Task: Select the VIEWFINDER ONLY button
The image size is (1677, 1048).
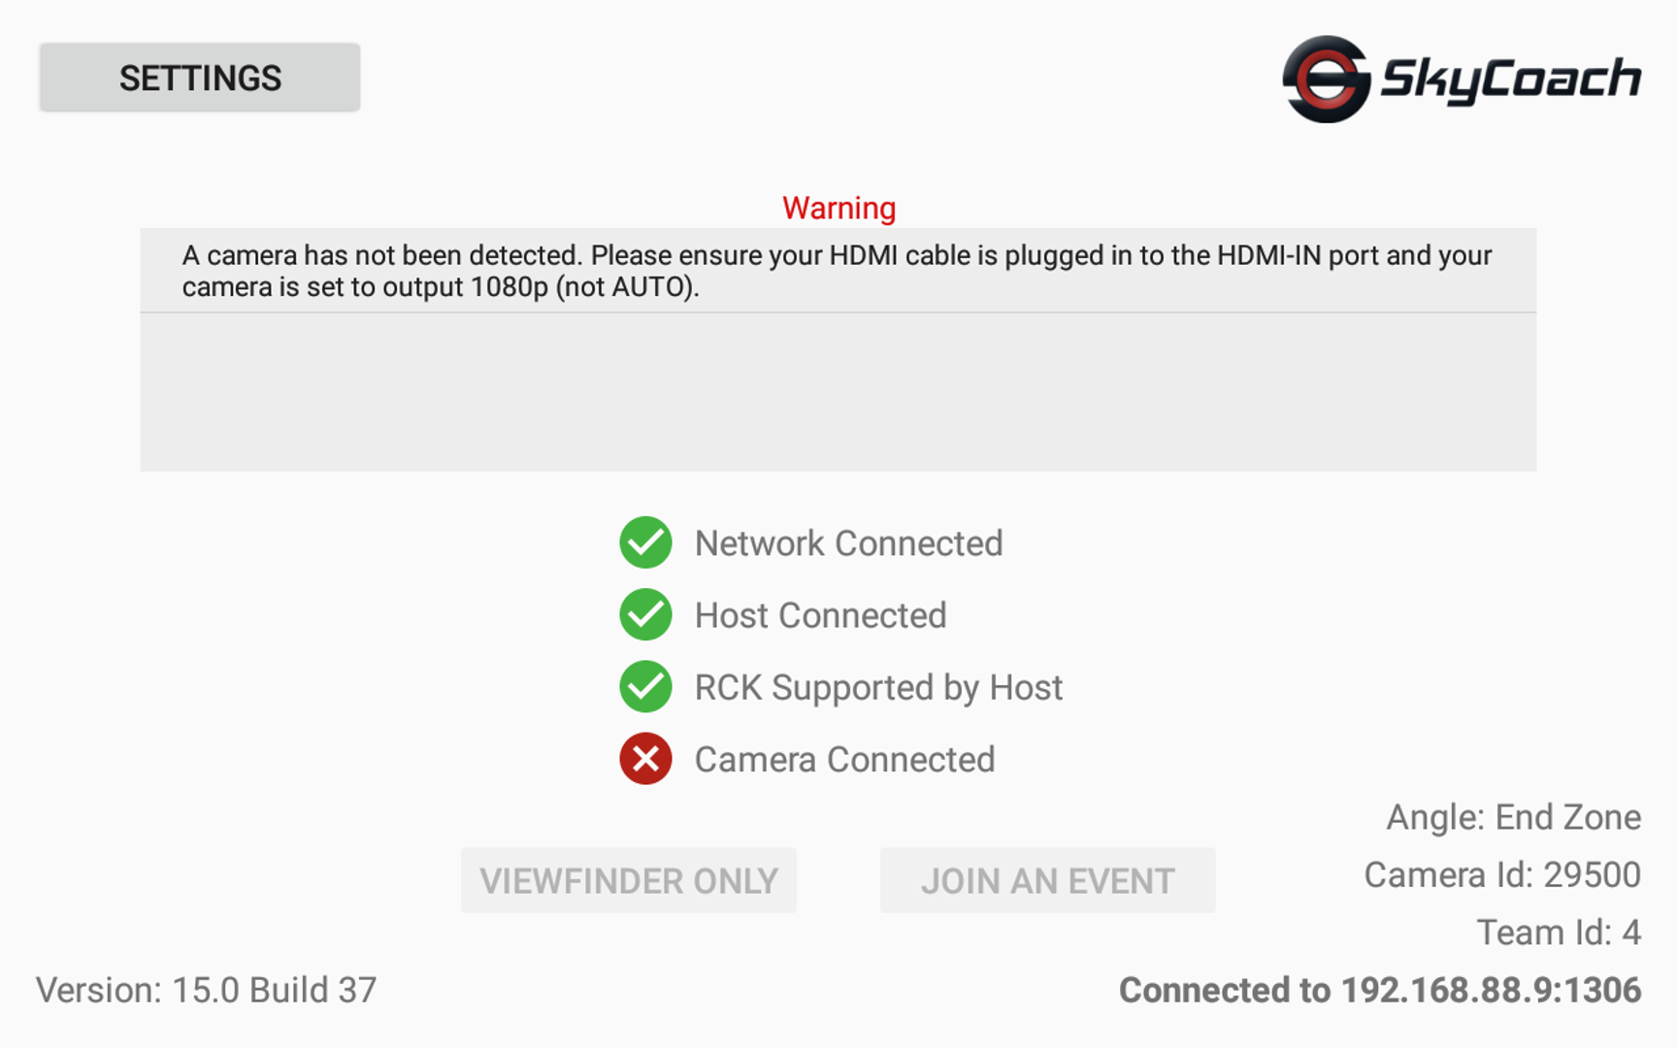Action: [x=629, y=880]
